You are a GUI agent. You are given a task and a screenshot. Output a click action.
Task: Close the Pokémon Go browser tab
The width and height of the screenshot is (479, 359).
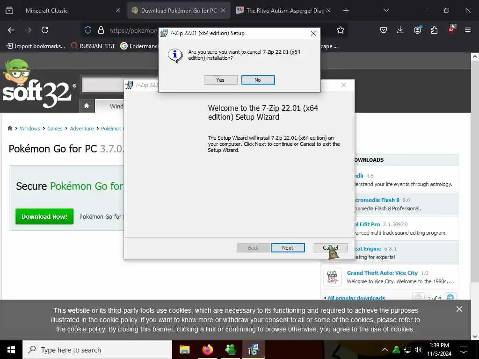click(x=223, y=10)
